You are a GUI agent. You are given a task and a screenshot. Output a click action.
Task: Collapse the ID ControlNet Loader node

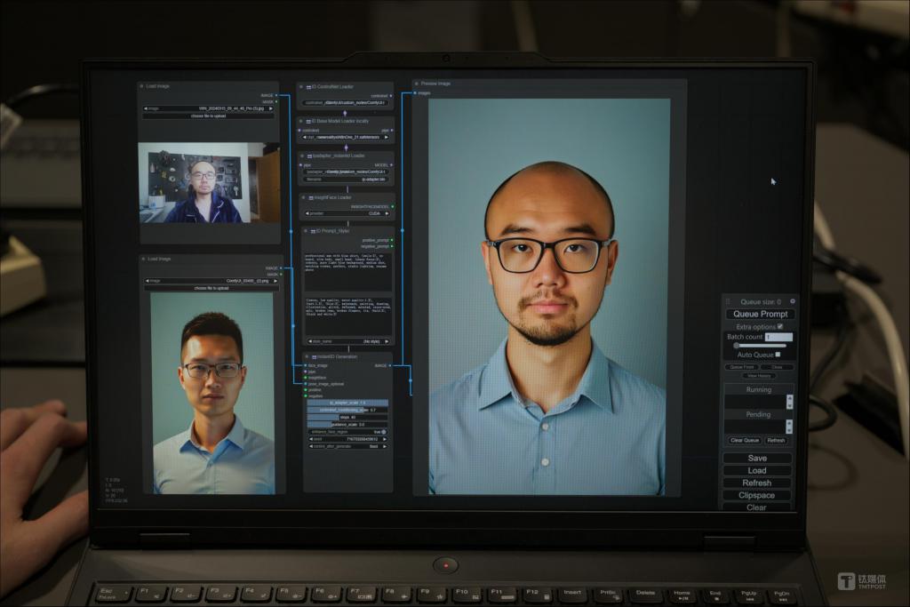300,86
